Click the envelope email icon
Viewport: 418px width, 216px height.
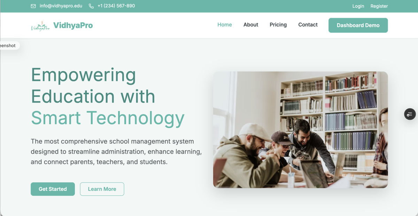point(33,6)
